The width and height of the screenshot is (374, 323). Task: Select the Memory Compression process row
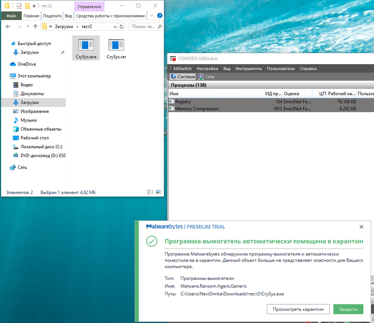[x=271, y=109]
